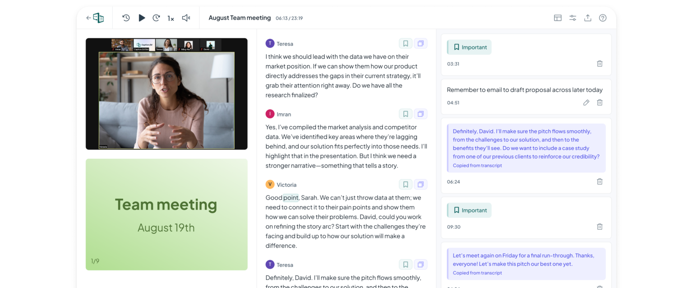This screenshot has height=288, width=693.
Task: Go back using the back arrow
Action: 88,18
